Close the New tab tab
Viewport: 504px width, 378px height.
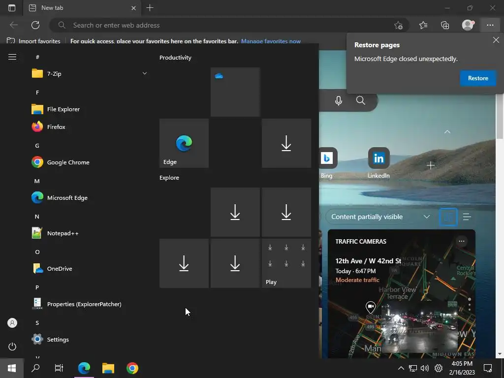tap(133, 8)
